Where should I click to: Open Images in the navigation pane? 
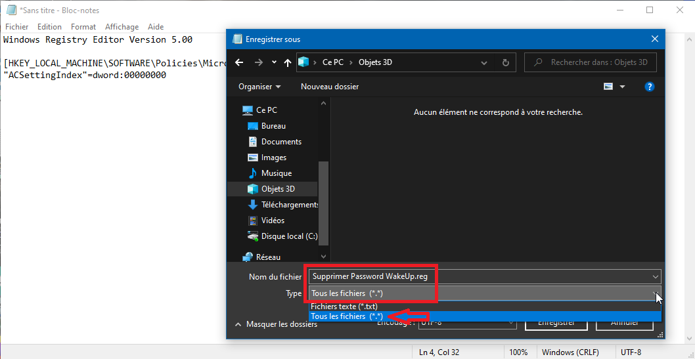click(x=274, y=158)
